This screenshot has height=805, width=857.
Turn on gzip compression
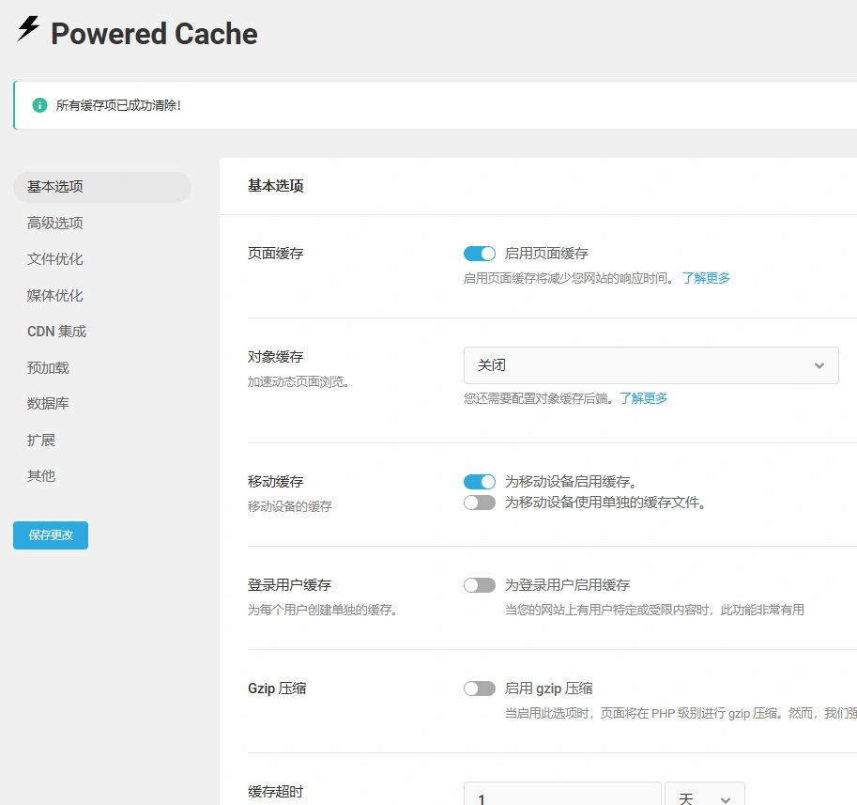[x=479, y=688]
